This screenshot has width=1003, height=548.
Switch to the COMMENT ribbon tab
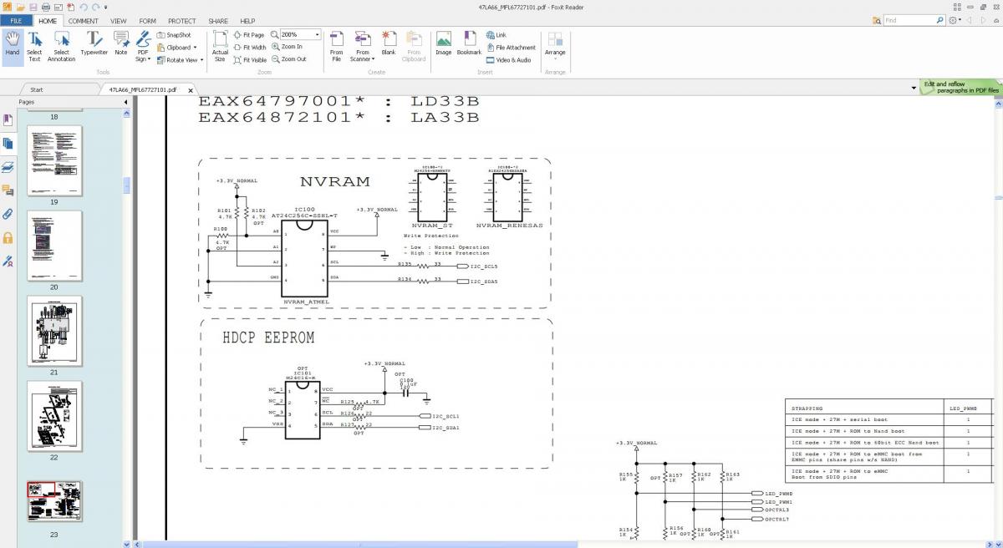click(83, 21)
